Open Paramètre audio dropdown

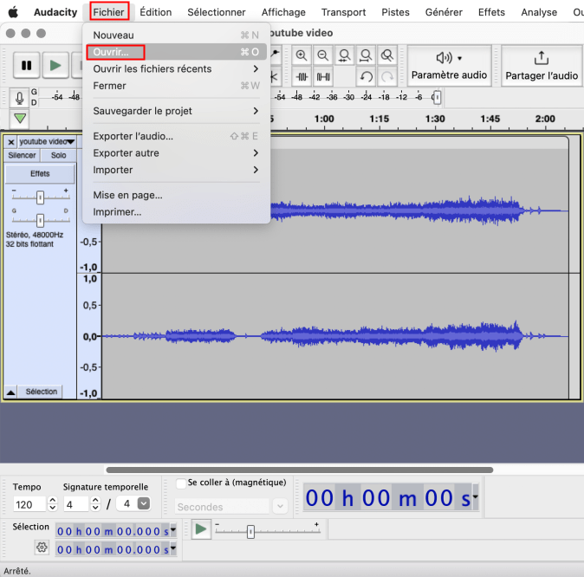(x=449, y=67)
